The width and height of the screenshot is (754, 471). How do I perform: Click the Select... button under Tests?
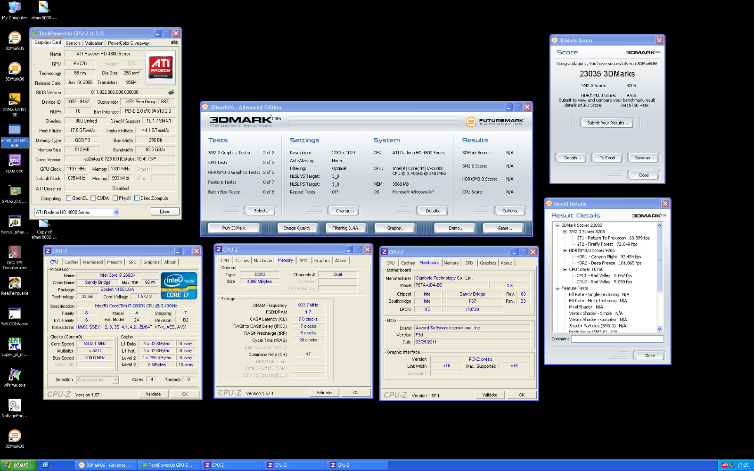[x=262, y=211]
